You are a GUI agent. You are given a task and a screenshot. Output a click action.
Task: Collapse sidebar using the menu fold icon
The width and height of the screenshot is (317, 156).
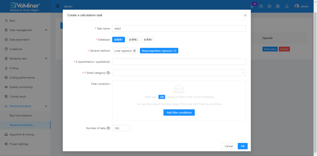(x=57, y=6)
